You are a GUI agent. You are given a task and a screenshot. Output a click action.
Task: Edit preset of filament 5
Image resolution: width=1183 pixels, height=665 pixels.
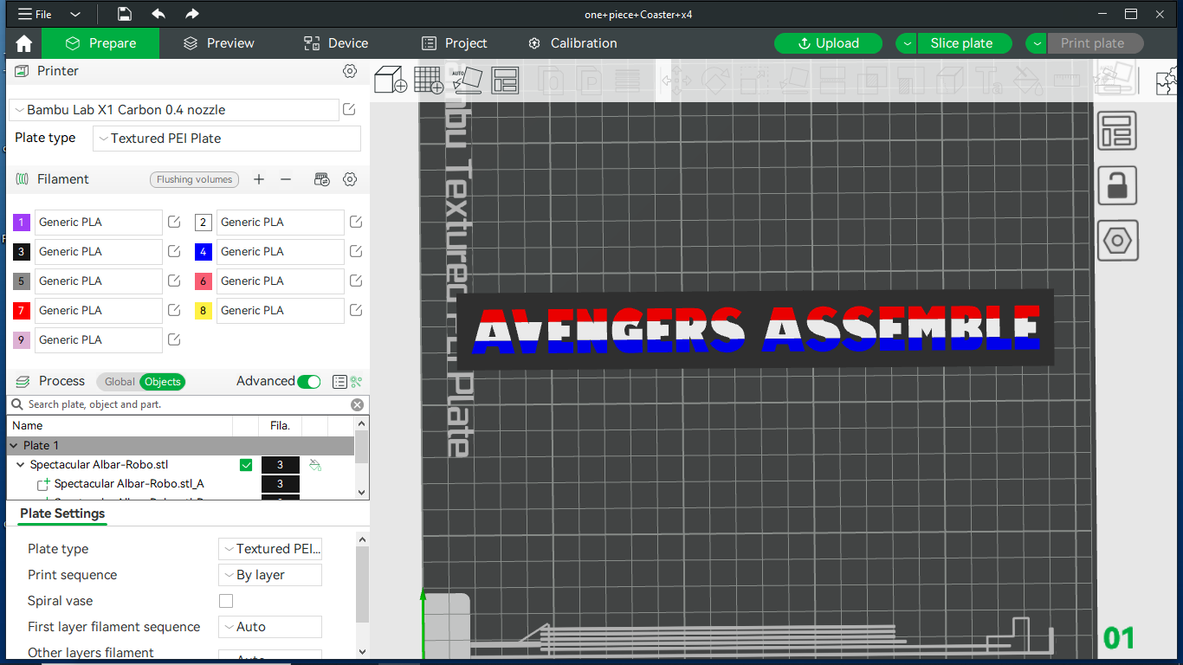click(x=174, y=281)
